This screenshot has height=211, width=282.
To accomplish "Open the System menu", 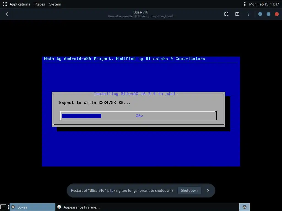I will point(55,4).
